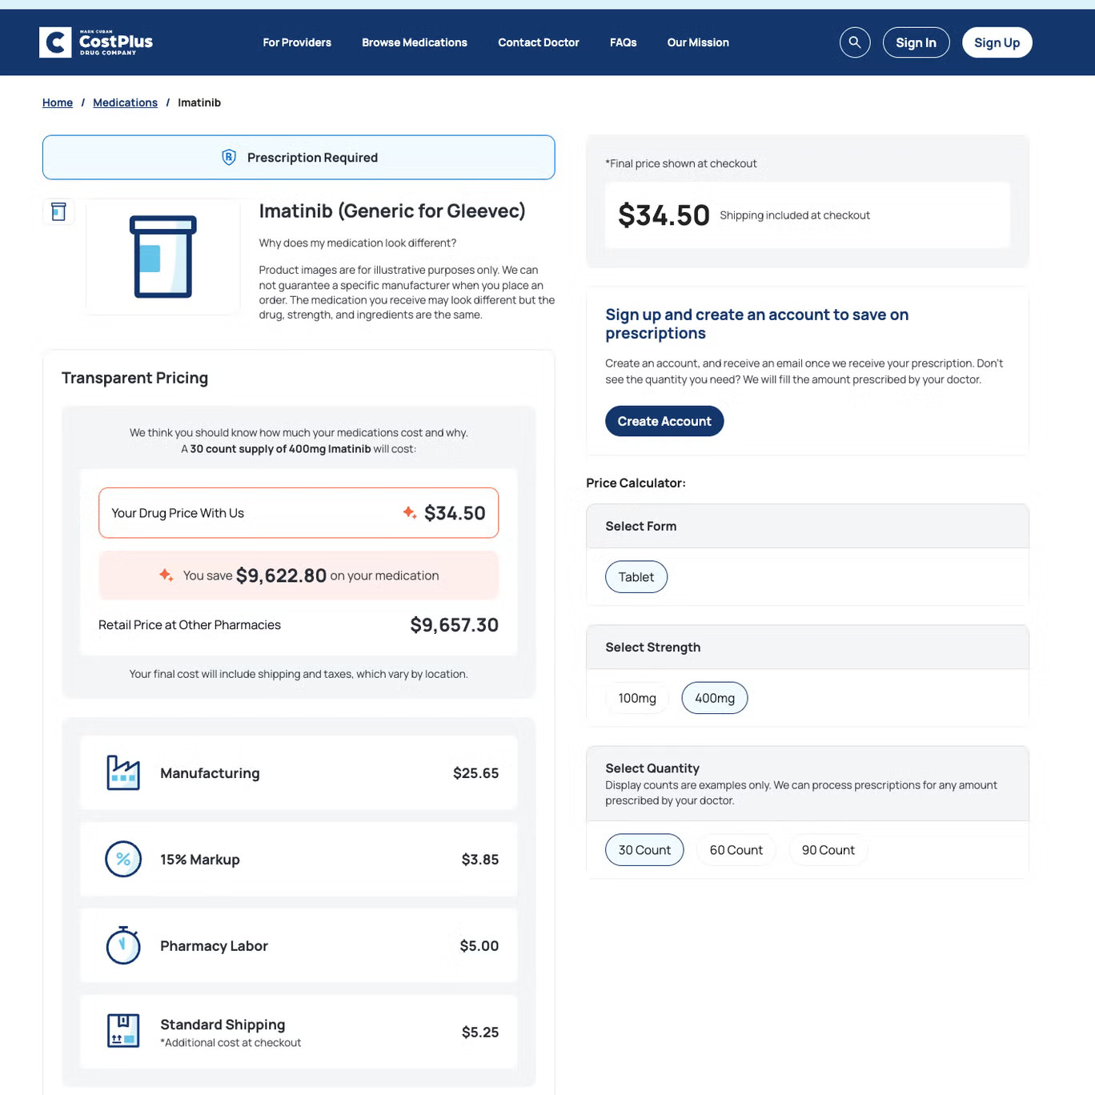Visit the Our Mission page

698,42
